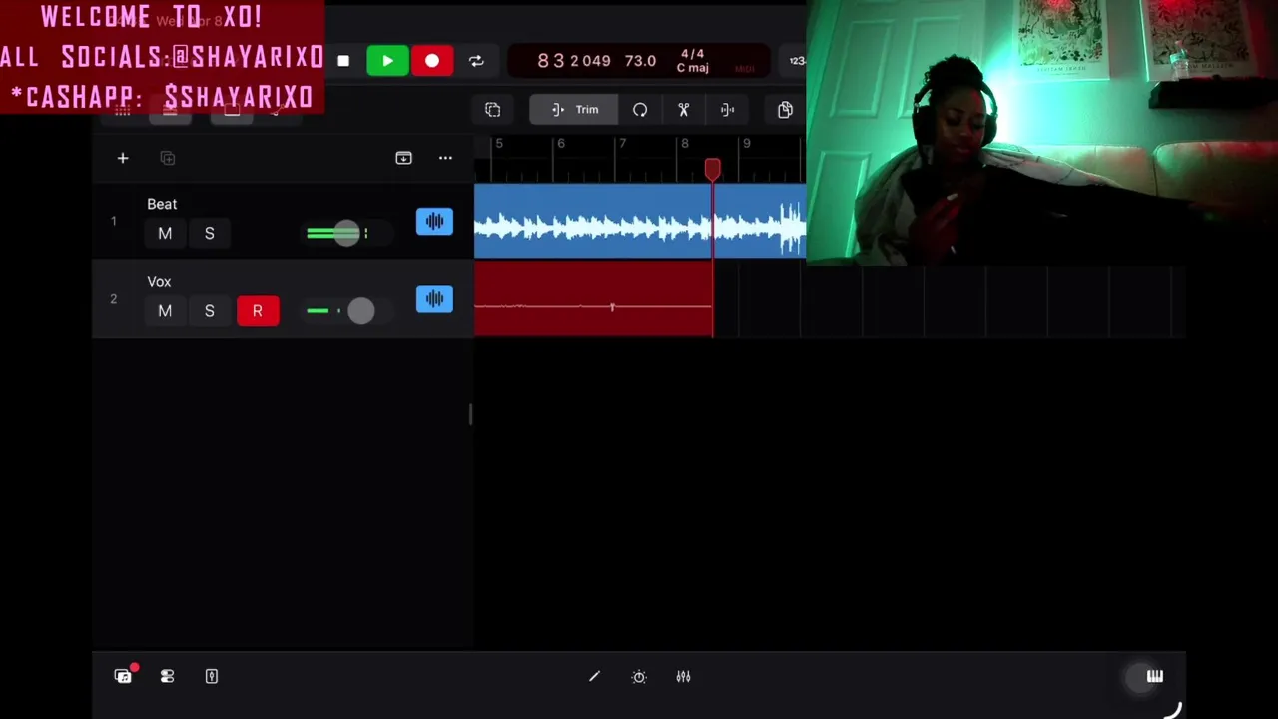Open the smart controls dial icon
The height and width of the screenshot is (719, 1278).
point(639,676)
